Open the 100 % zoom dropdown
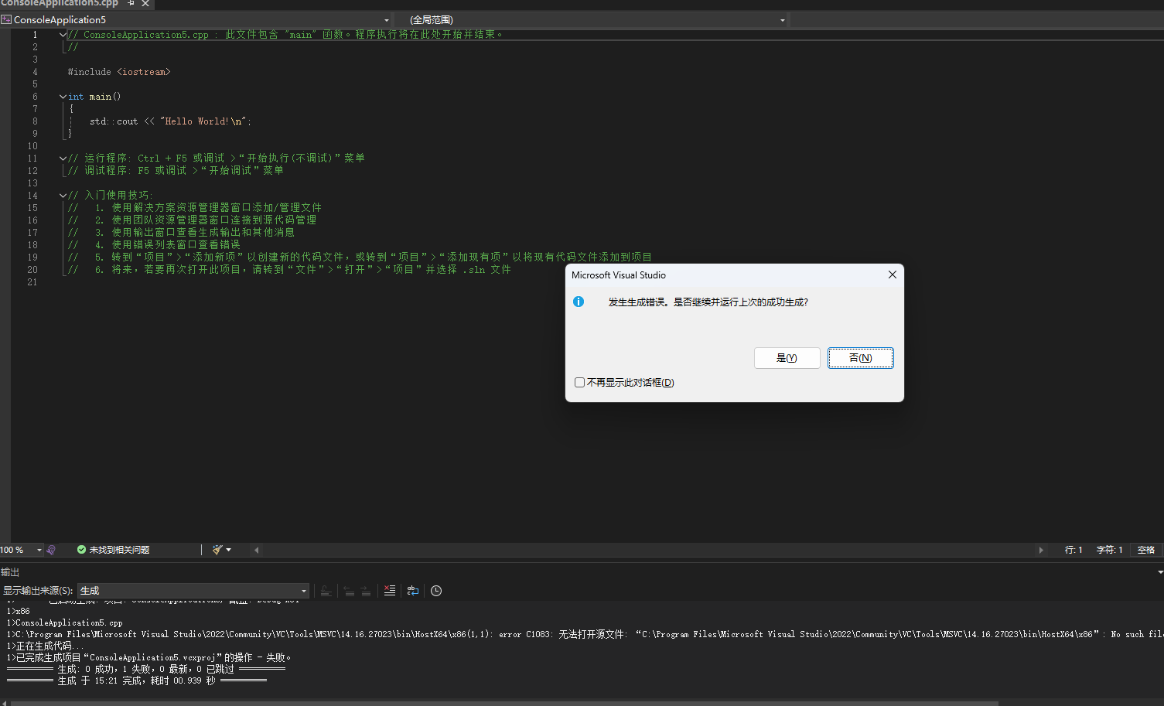This screenshot has height=706, width=1164. click(x=39, y=550)
